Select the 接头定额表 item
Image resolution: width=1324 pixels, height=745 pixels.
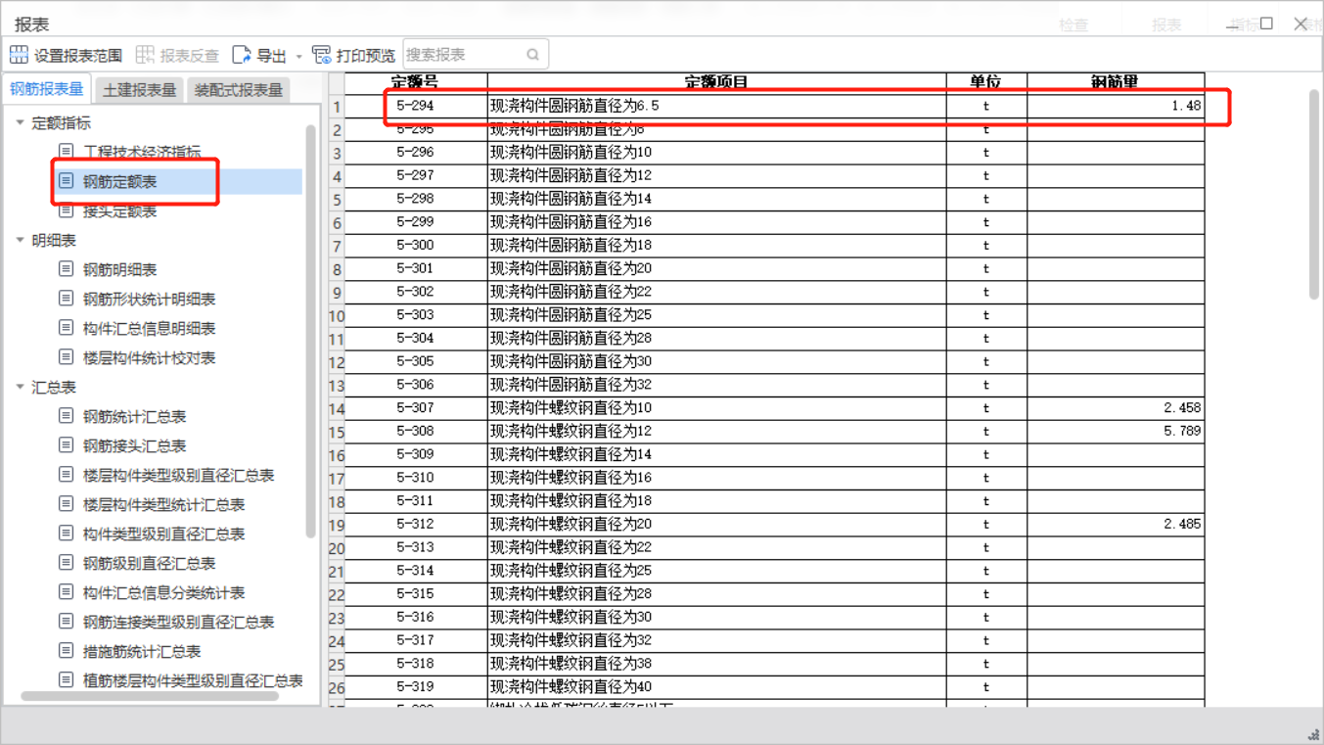(119, 210)
